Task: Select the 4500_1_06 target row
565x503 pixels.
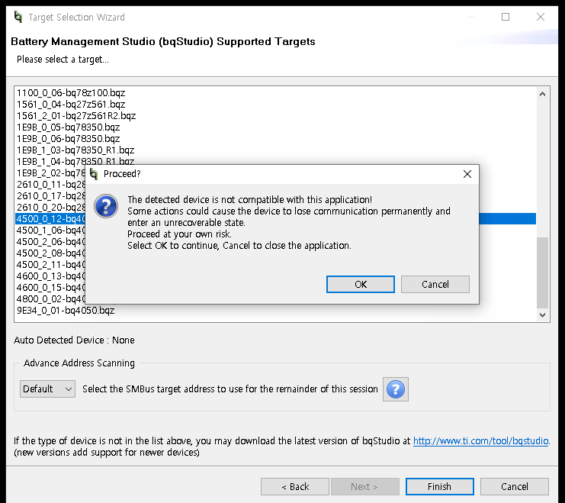Action: click(51, 231)
